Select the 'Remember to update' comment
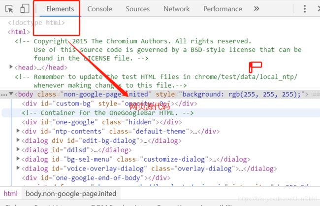This screenshot has height=206, width=320. 156,81
